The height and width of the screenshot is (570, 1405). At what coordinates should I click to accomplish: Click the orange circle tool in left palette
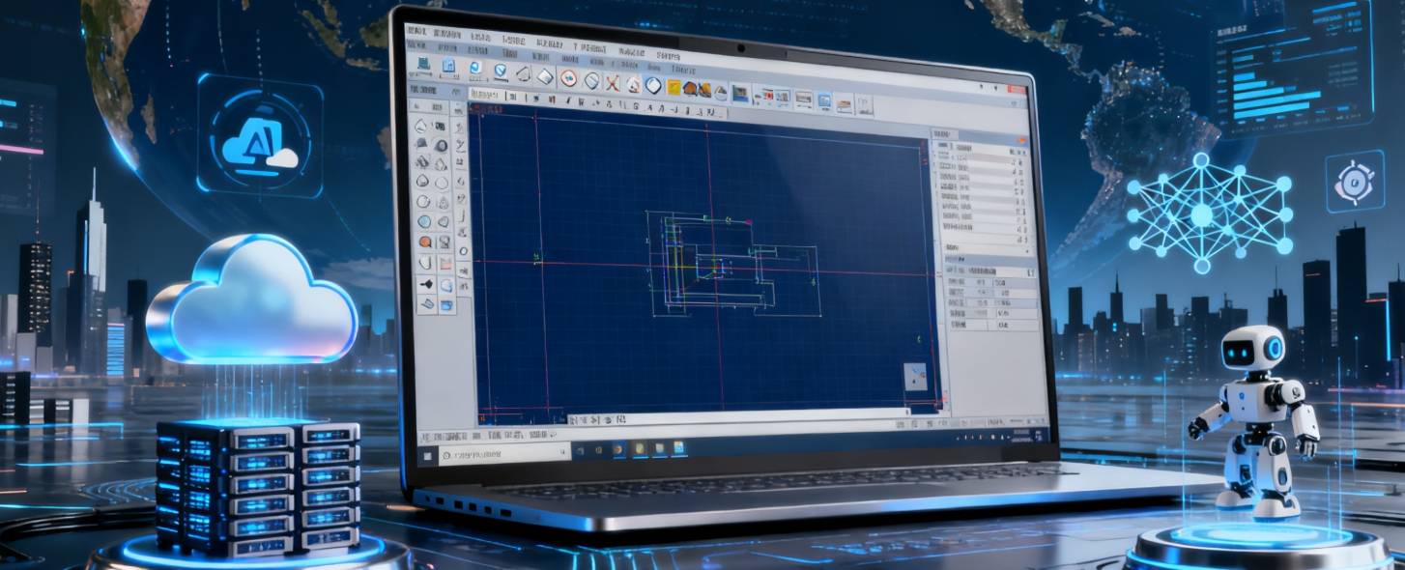click(423, 242)
